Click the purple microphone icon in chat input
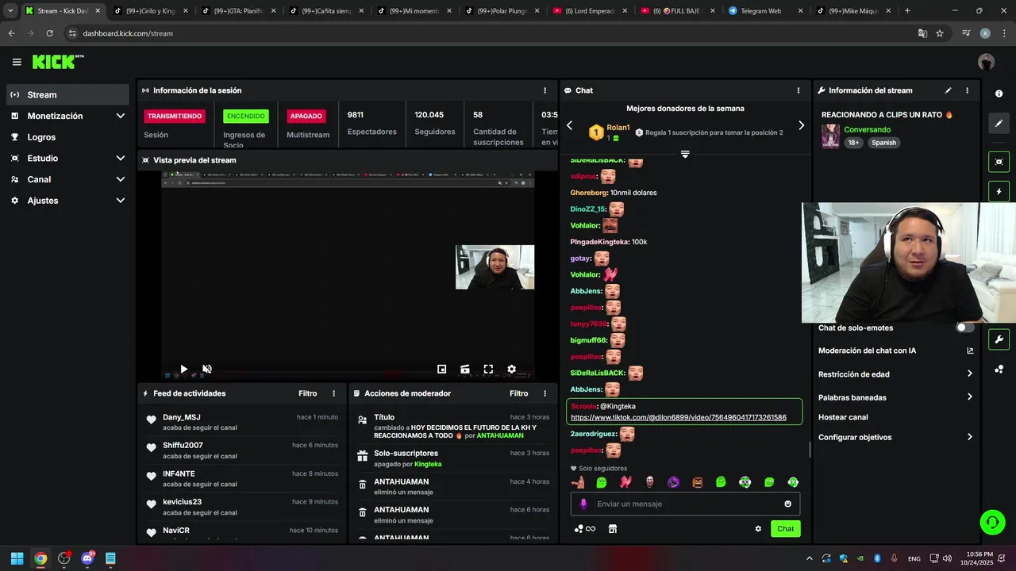 [583, 504]
